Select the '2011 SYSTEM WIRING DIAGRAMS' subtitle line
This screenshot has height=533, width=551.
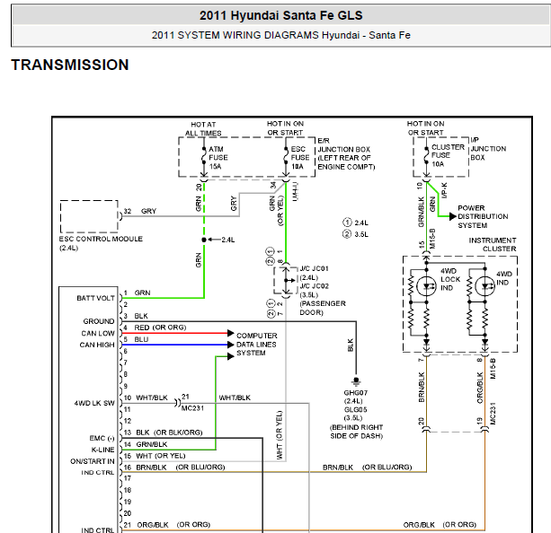(x=280, y=35)
